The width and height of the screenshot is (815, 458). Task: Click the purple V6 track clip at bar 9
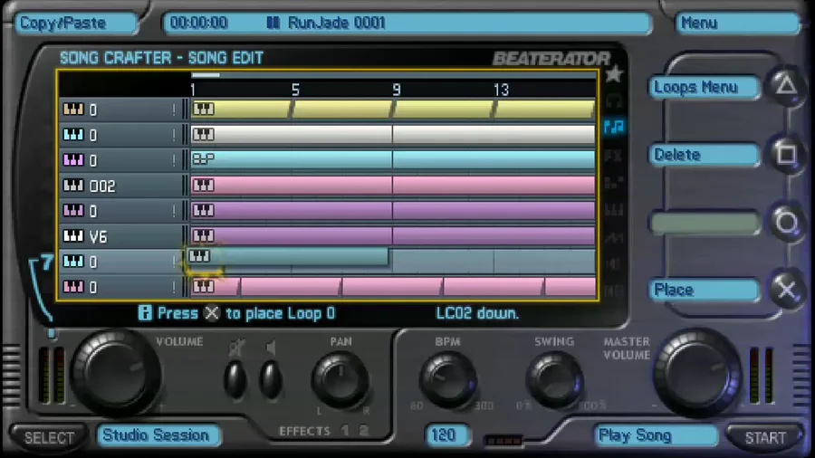[x=494, y=235]
